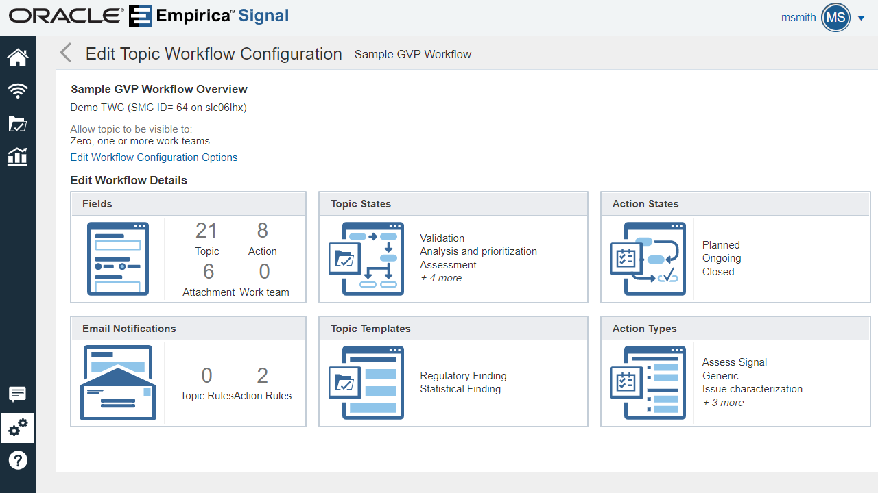The image size is (878, 493).
Task: Open the Fields card header
Action: tap(189, 204)
